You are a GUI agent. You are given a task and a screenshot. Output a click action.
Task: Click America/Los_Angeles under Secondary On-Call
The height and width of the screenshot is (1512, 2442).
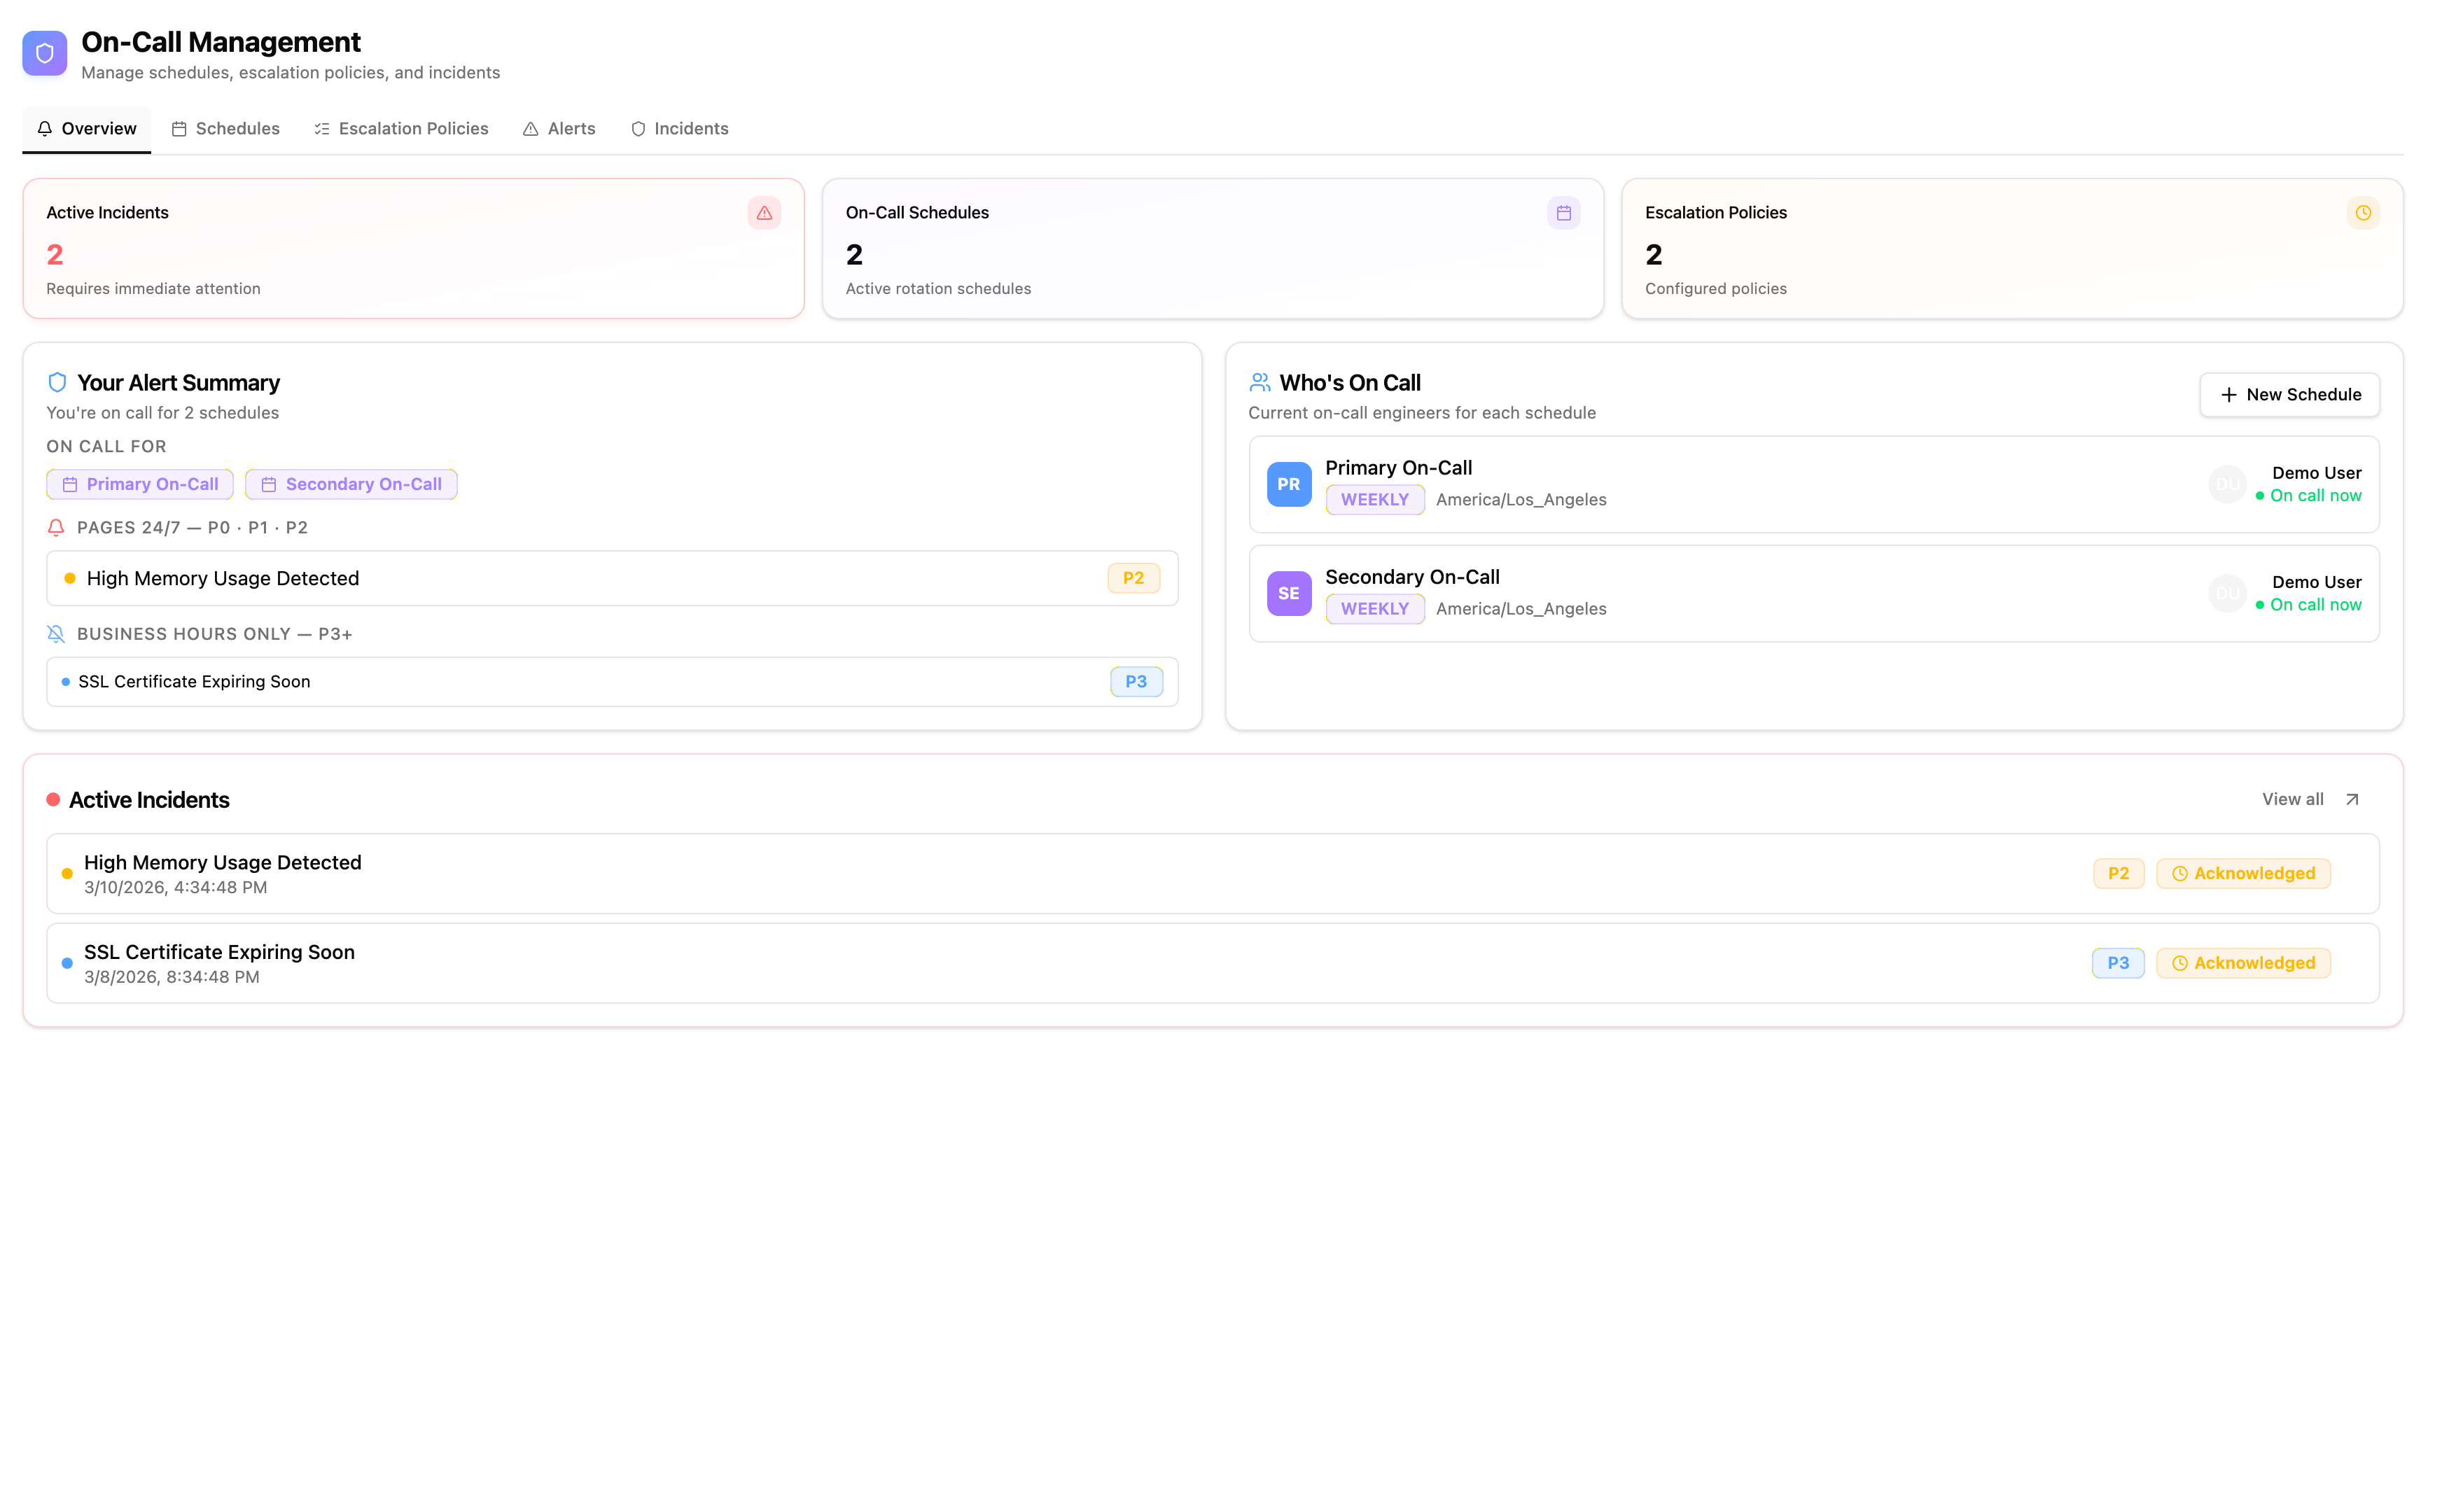1520,609
